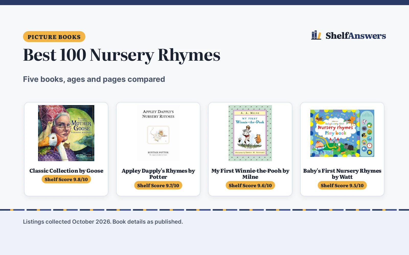This screenshot has width=409, height=255.
Task: Click the ShelfAnswers brand name
Action: point(356,36)
